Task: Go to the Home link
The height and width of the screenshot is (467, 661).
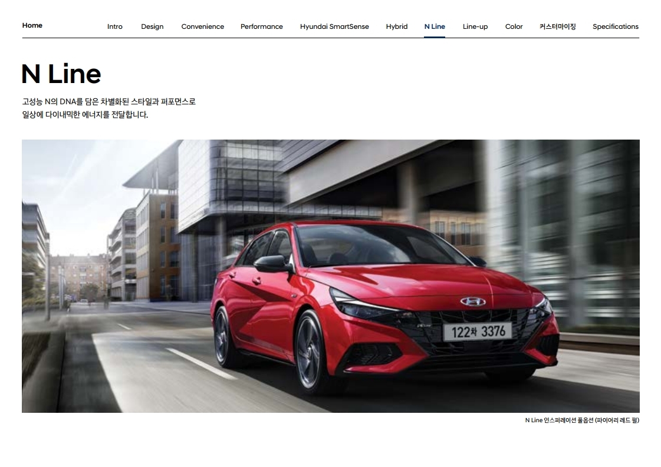Action: pyautogui.click(x=32, y=25)
